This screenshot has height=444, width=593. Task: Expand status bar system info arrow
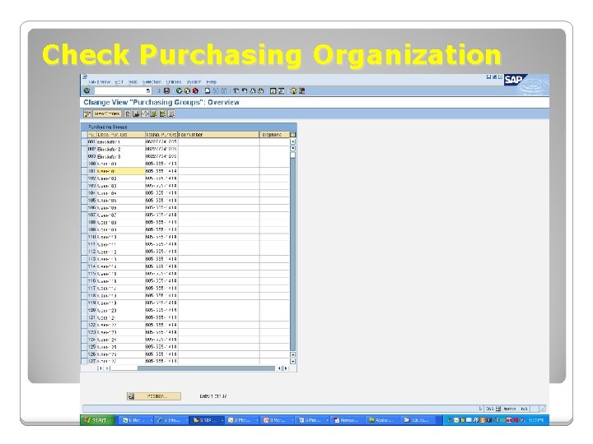[481, 409]
